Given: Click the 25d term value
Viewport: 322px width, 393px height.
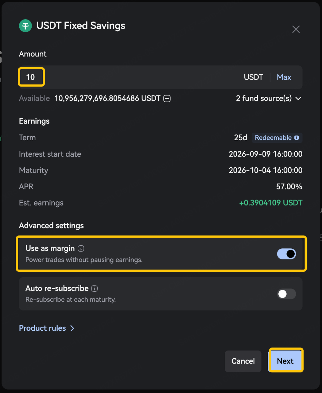Looking at the screenshot, I should click(241, 138).
